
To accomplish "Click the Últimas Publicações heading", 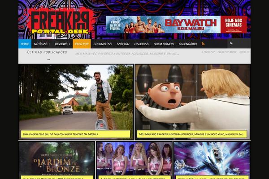I will pyautogui.click(x=47, y=52).
